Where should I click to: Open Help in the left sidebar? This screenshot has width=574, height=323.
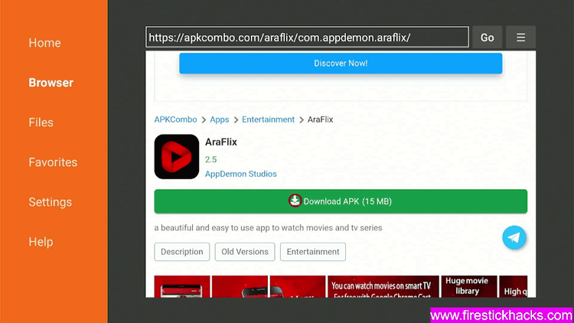click(x=41, y=242)
